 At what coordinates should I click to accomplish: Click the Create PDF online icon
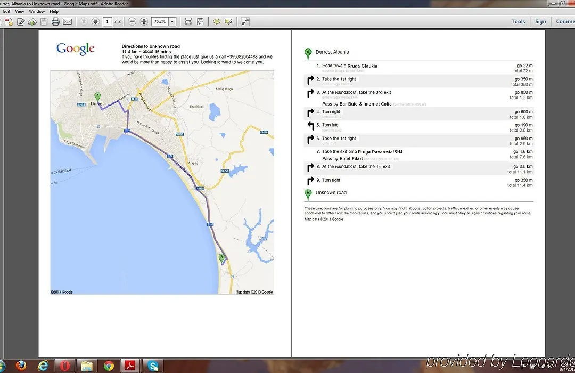(9, 22)
